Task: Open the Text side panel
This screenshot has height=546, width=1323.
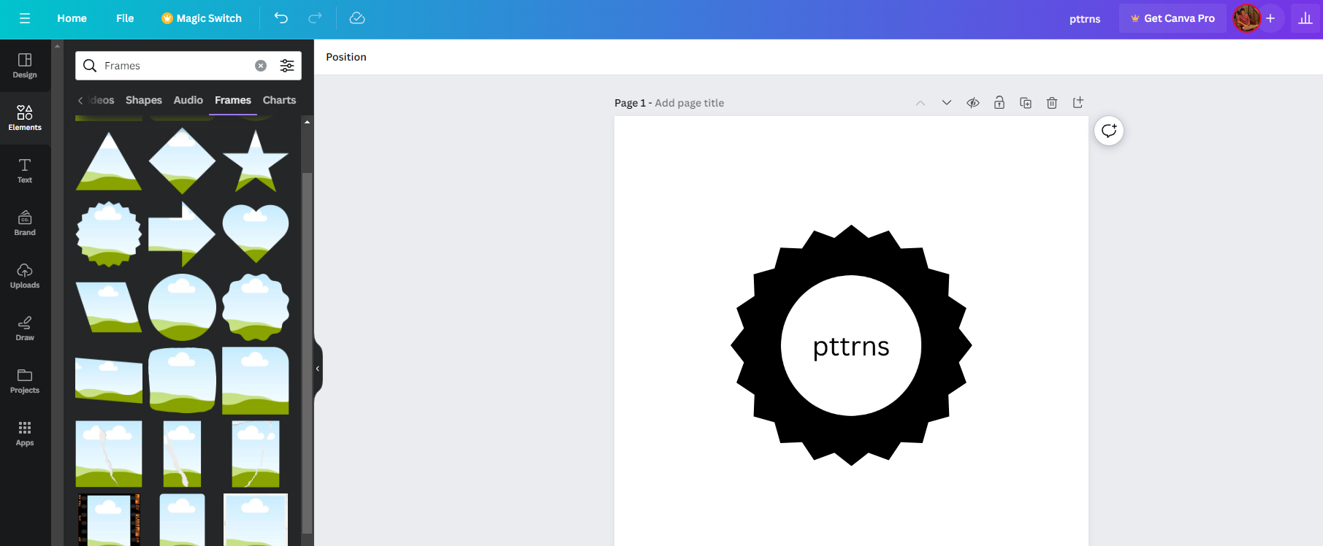Action: click(25, 171)
